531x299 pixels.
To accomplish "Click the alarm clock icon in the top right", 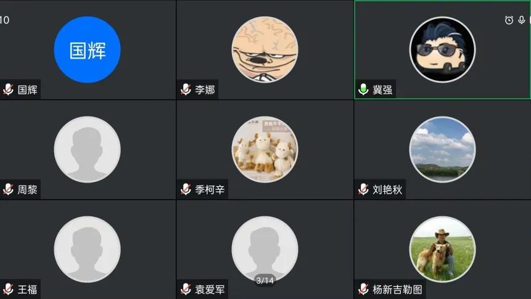I will (509, 20).
